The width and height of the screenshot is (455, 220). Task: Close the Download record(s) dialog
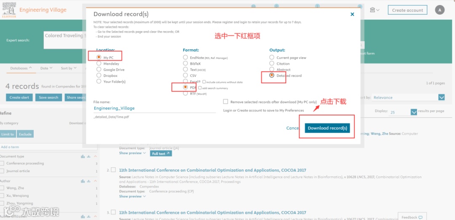tap(352, 14)
